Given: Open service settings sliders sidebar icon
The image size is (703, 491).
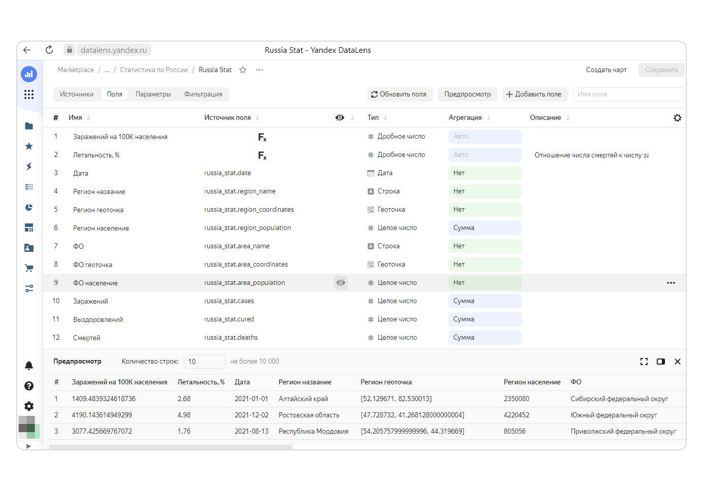Looking at the screenshot, I should pos(29,288).
